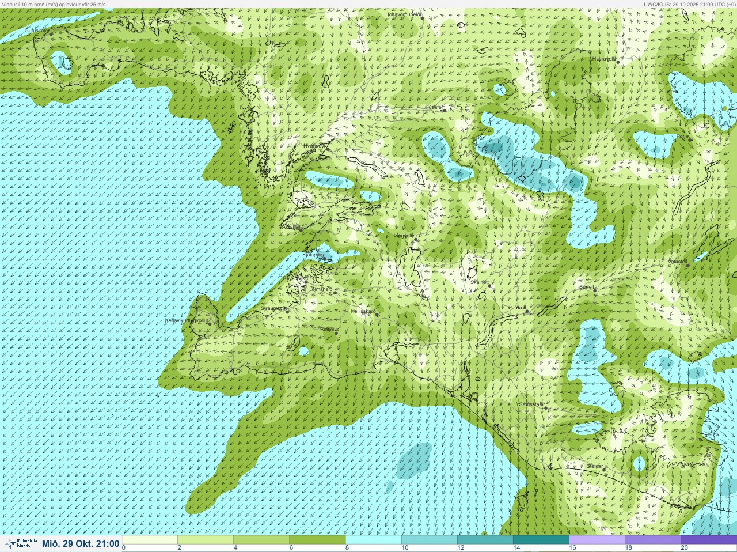Select the Setur station label
Image resolution: width=737 pixels, height=552 pixels.
(683, 137)
